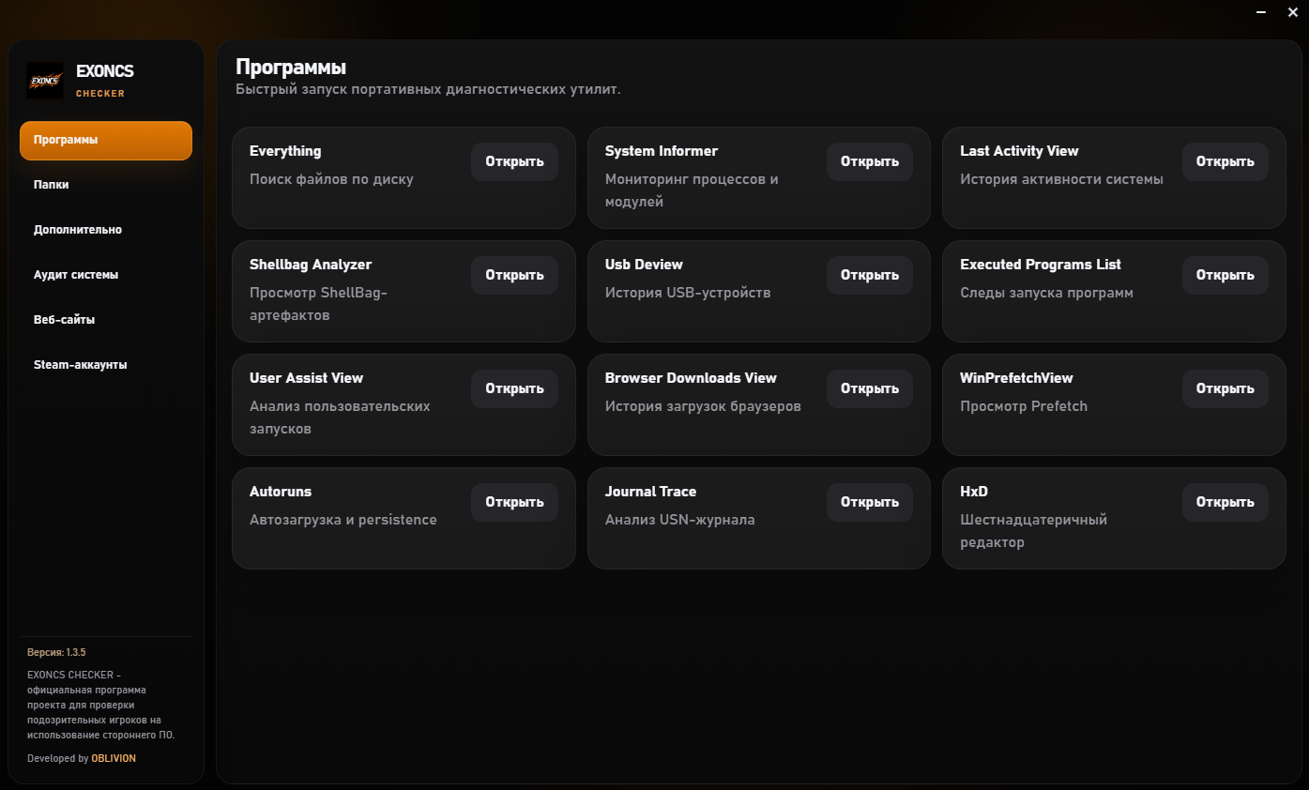The width and height of the screenshot is (1309, 790).
Task: Open the Аудит системы section
Action: point(106,275)
